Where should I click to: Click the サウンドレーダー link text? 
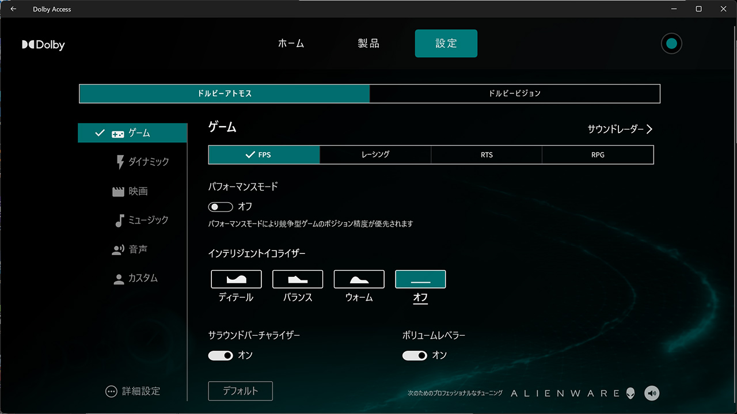[x=616, y=130]
